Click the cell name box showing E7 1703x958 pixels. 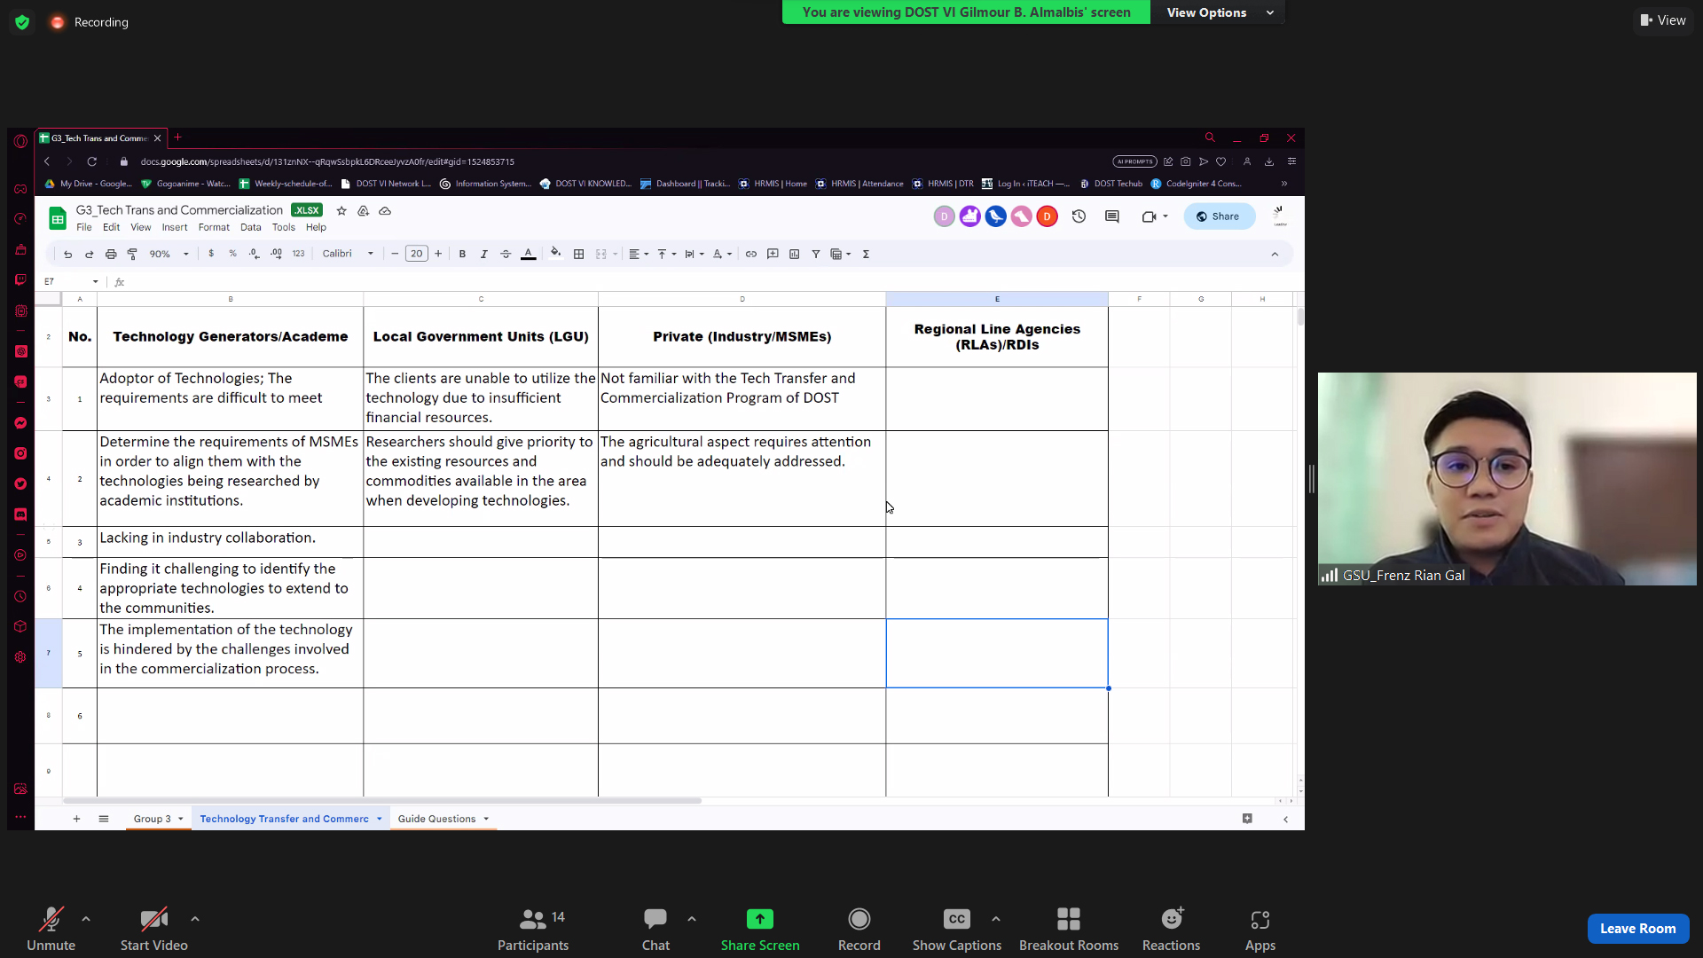pos(71,281)
